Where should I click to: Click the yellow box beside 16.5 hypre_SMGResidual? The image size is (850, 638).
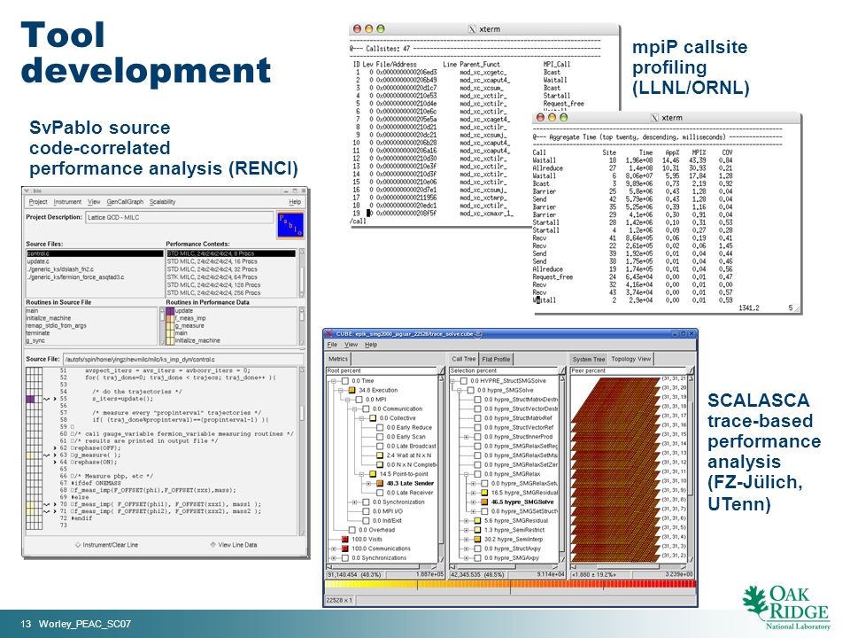click(x=484, y=493)
